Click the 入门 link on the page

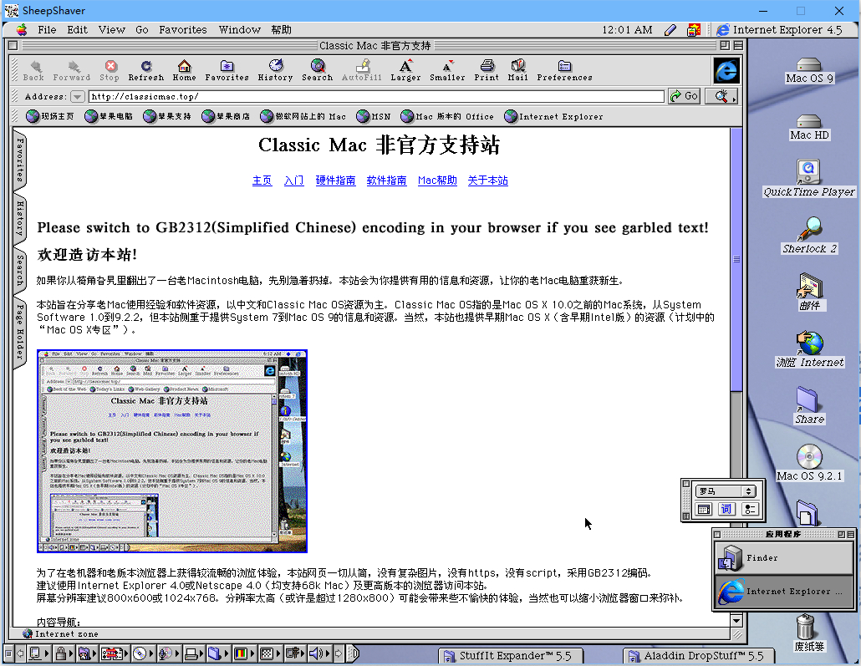coord(293,180)
